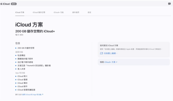The image size is (173, 101).
Task: Click the 包含 section heading
Action: (x=18, y=43)
